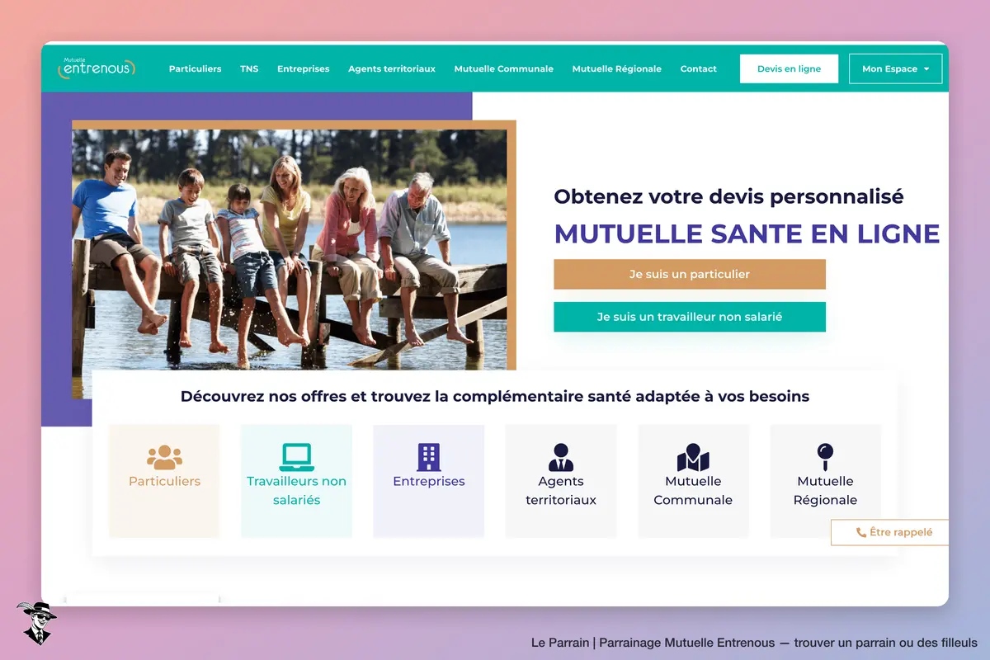Click the agent icon for Agents territoriaux
This screenshot has width=990, height=660.
(x=560, y=457)
